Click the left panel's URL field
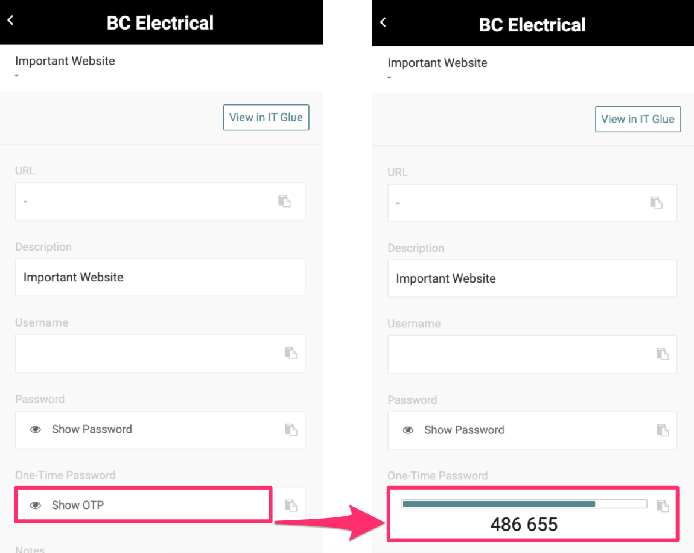The height and width of the screenshot is (553, 694). tap(145, 201)
